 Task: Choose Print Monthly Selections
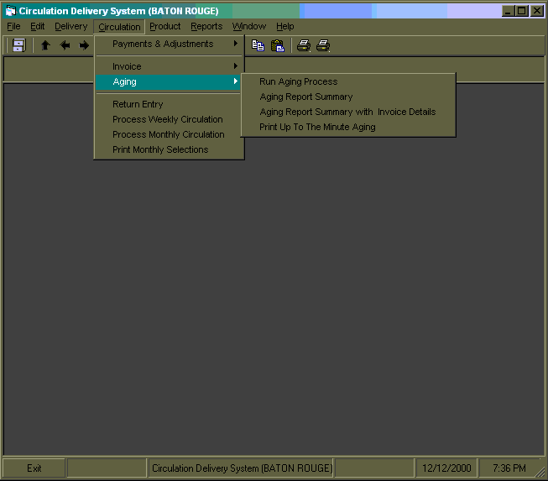tap(169, 149)
